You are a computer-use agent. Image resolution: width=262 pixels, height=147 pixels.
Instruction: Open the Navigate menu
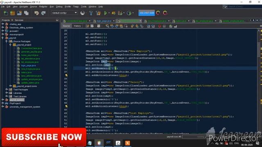coord(24,7)
